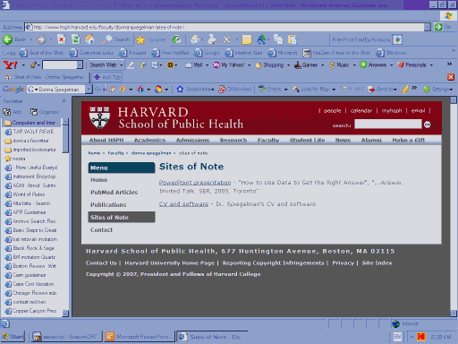Open Publications in the side menu
The width and height of the screenshot is (458, 344).
tap(108, 205)
